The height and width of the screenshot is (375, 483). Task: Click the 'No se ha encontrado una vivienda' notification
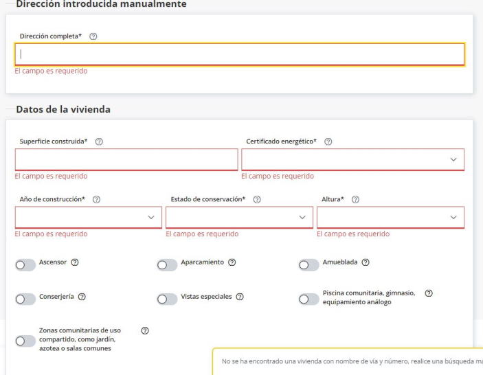pos(348,361)
